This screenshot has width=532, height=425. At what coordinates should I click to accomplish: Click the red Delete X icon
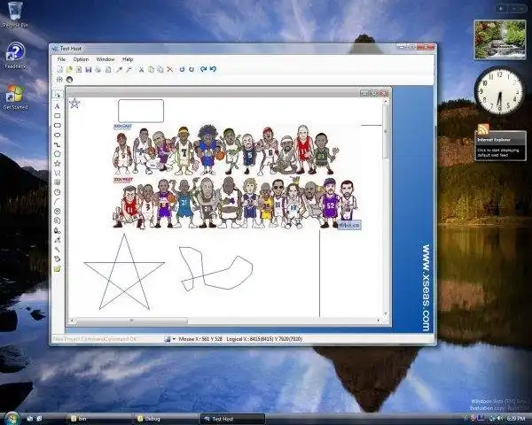coord(170,69)
